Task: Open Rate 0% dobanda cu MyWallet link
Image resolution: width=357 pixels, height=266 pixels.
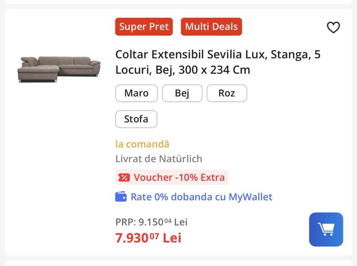Action: pyautogui.click(x=201, y=197)
